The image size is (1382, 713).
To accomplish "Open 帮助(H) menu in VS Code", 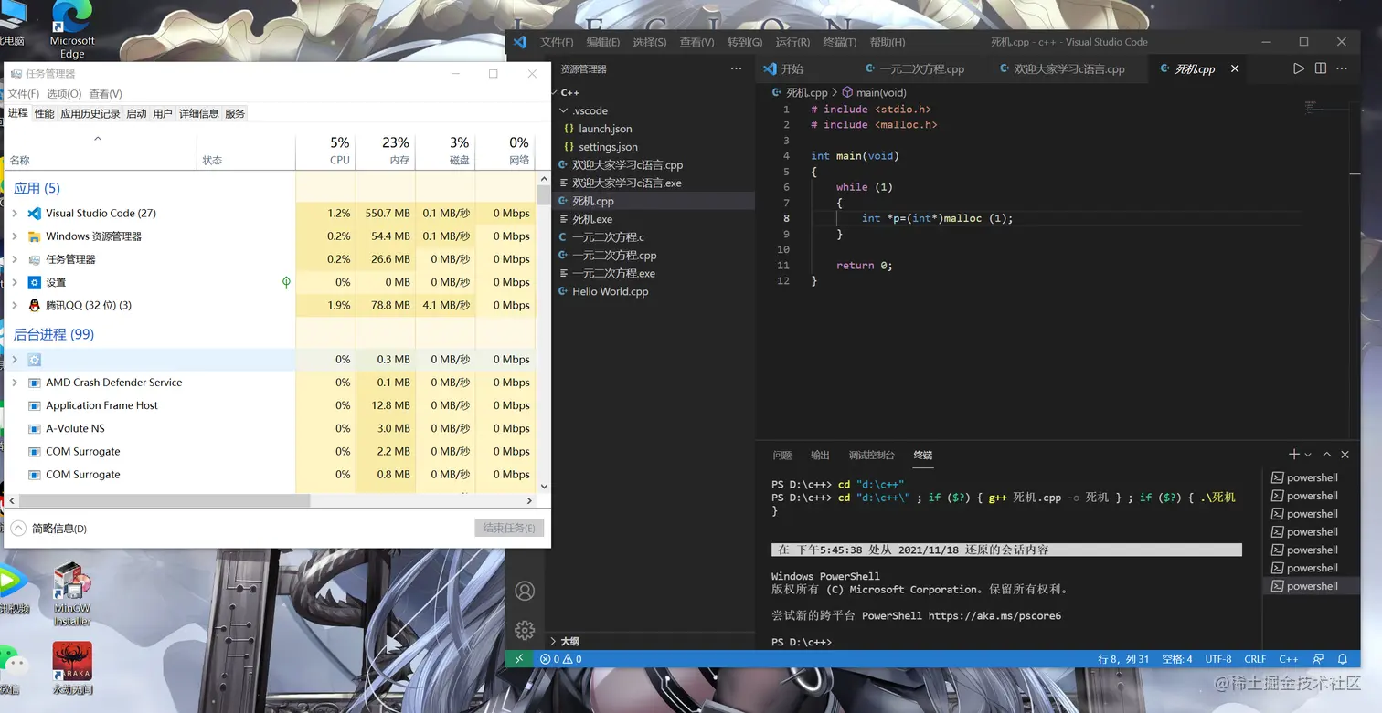I will tap(888, 42).
